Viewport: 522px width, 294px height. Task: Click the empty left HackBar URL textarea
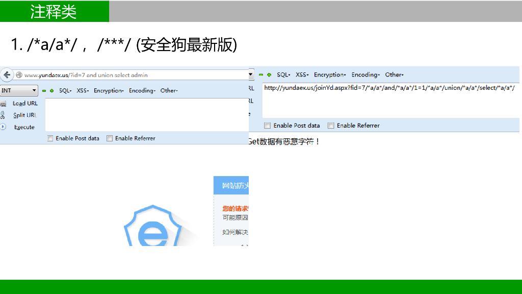click(147, 115)
